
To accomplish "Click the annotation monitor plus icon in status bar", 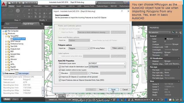I will click(x=158, y=100).
